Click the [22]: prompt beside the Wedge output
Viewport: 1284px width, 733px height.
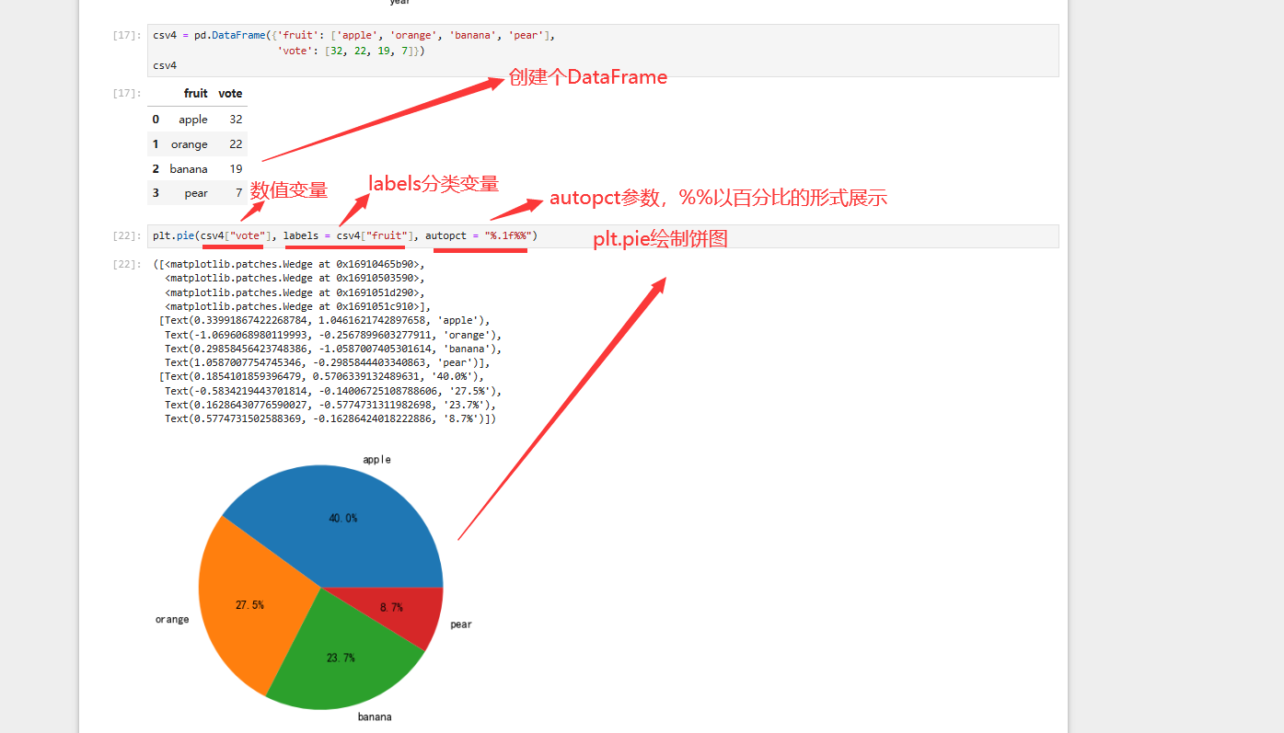(x=127, y=265)
